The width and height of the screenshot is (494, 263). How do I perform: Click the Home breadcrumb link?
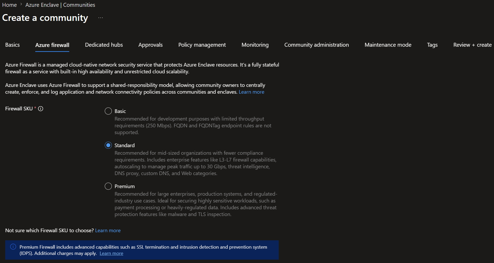pyautogui.click(x=9, y=5)
